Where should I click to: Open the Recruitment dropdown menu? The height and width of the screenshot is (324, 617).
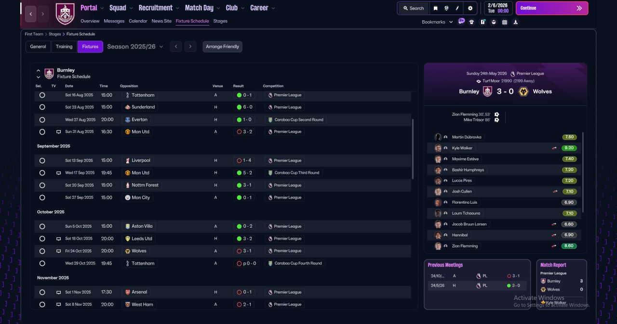[159, 8]
